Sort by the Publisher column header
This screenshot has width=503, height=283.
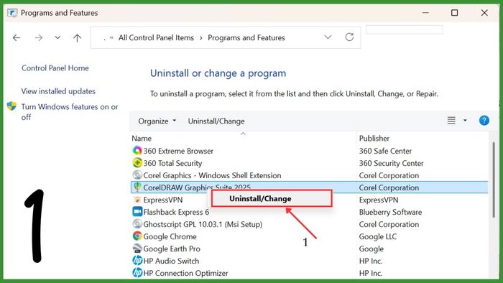[374, 139]
